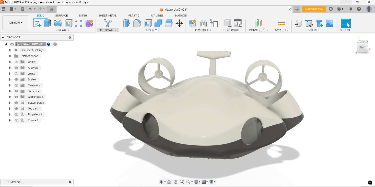
Task: Switch to the SURFACE tab
Action: [61, 16]
